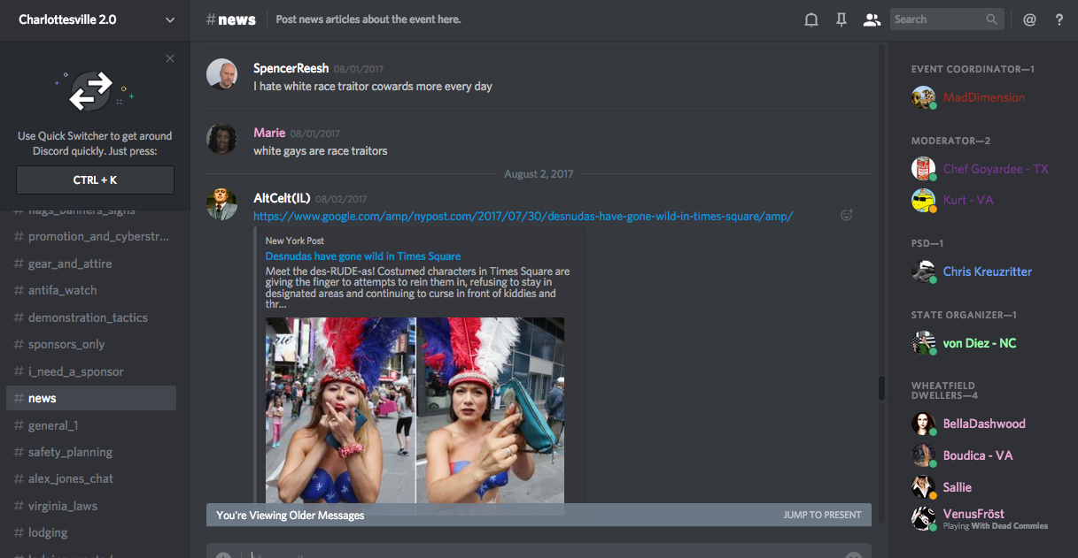Click MadDimension's avatar in the member list
1078x558 pixels.
[x=923, y=97]
